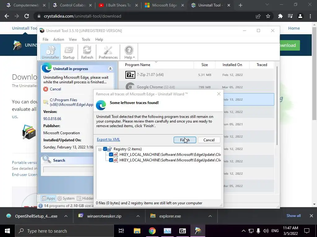This screenshot has width=317, height=237.
Task: Click the search input field in Uninstall Tool
Action: 68,169
